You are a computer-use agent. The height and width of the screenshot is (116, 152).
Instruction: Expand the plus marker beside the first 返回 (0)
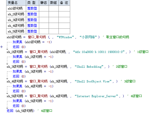[x=2, y=47]
